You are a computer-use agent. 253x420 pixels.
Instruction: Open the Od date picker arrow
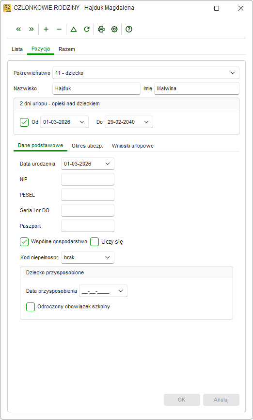click(82, 122)
